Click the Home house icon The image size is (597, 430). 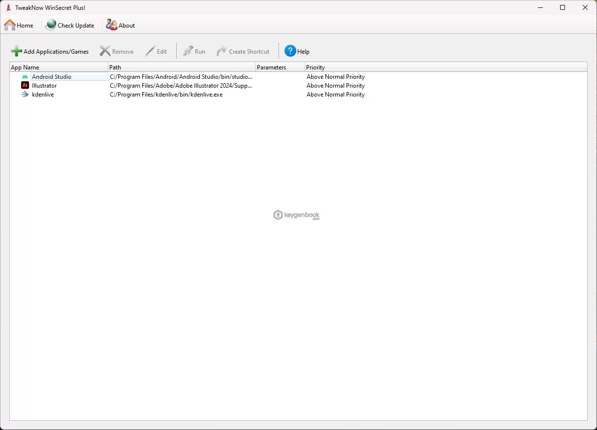coord(10,25)
